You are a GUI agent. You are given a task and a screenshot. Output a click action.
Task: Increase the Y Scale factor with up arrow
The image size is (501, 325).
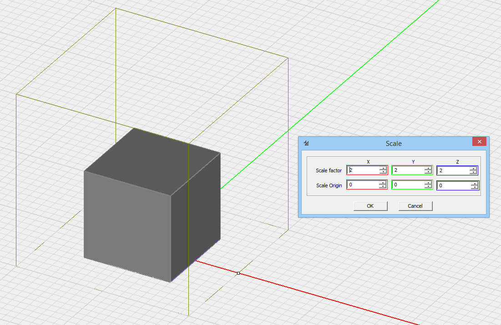pyautogui.click(x=428, y=168)
